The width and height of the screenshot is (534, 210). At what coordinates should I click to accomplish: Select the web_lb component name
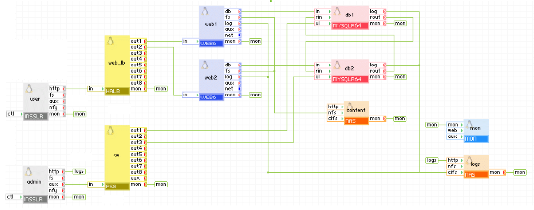point(117,63)
